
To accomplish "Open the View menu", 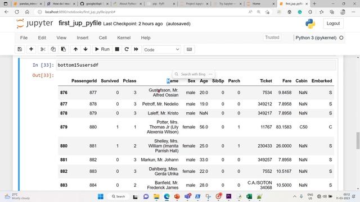I will (61, 38).
